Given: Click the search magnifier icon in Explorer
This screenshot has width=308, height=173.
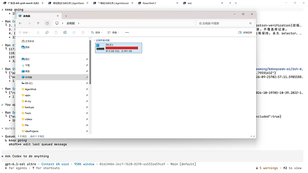Looking at the screenshot, I should click(250, 23).
